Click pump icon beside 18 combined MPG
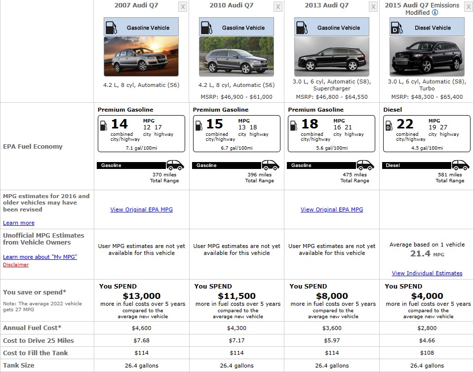 (x=294, y=125)
